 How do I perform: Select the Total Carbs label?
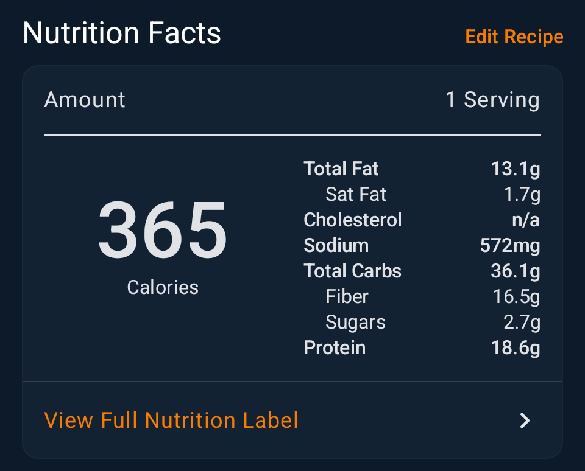tap(353, 271)
